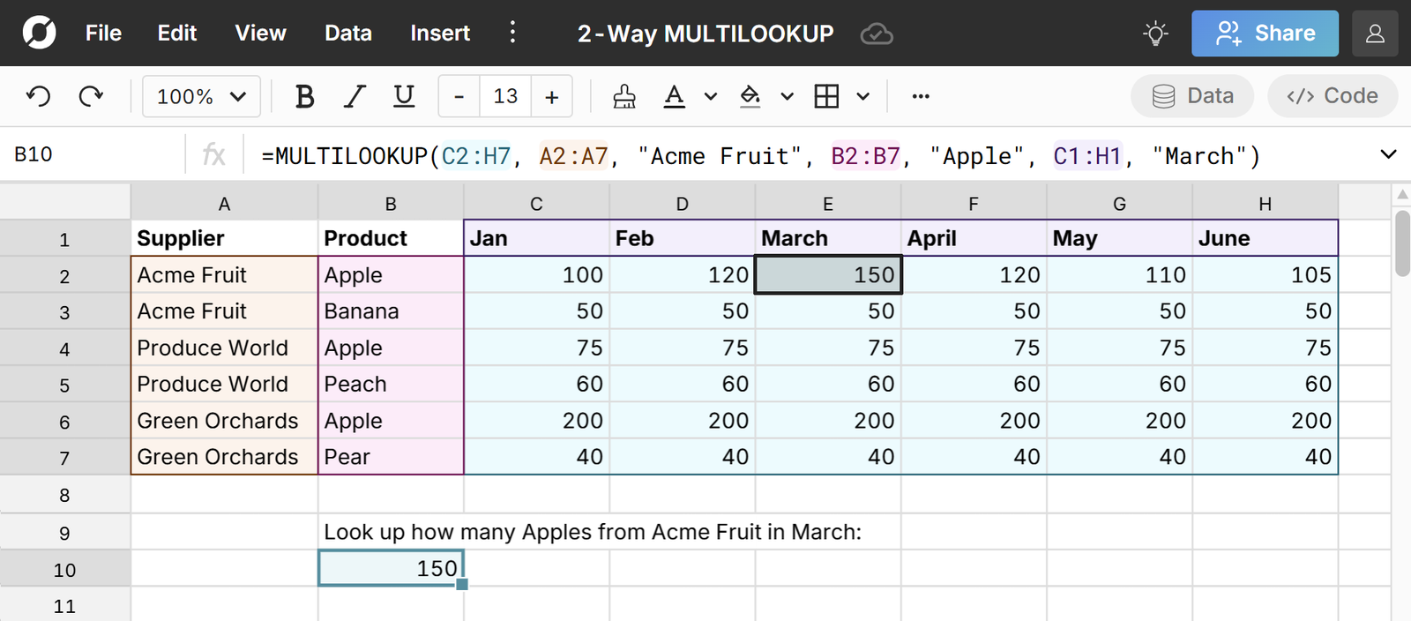Open the View menu
Viewport: 1411px width, 621px height.
coord(260,34)
